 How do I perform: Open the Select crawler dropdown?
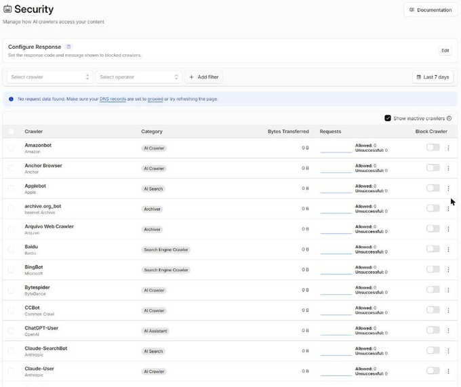(x=50, y=77)
